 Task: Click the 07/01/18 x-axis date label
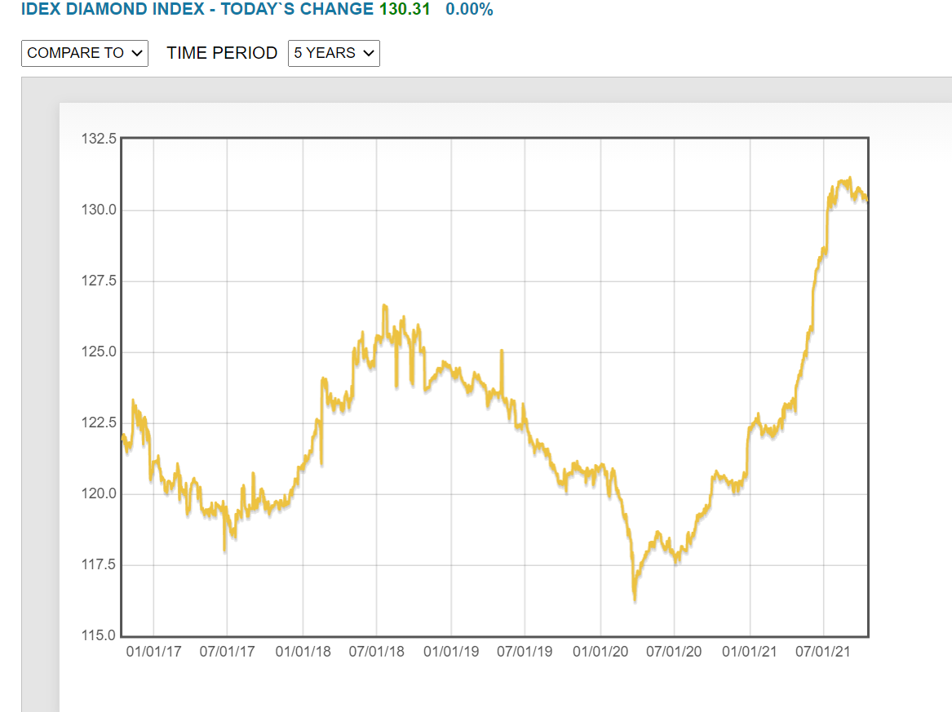(376, 652)
